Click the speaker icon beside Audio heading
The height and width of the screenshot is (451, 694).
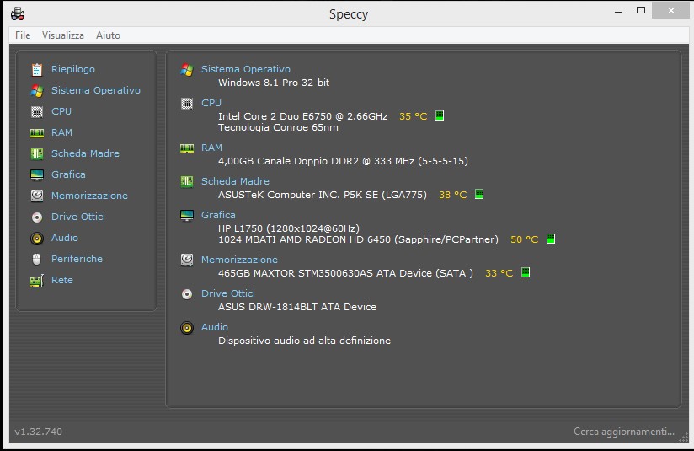pos(187,327)
